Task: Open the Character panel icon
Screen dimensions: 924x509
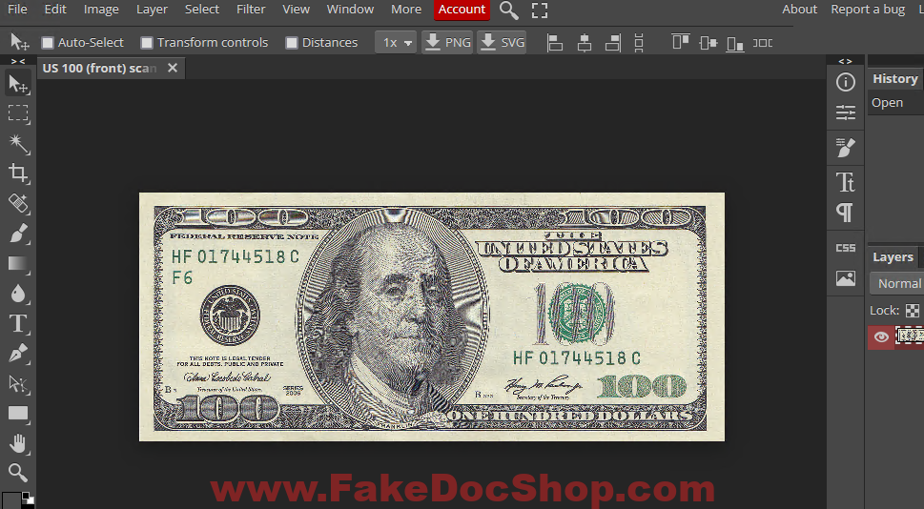Action: (846, 182)
